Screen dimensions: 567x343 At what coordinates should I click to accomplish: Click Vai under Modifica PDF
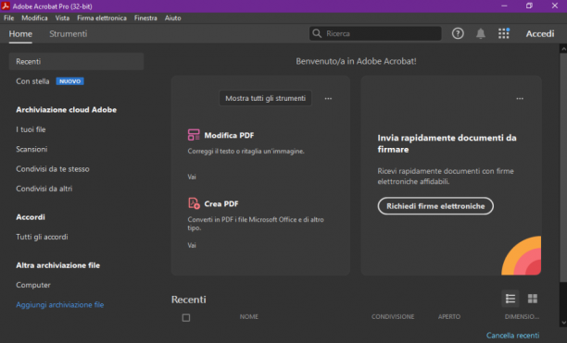(x=192, y=177)
